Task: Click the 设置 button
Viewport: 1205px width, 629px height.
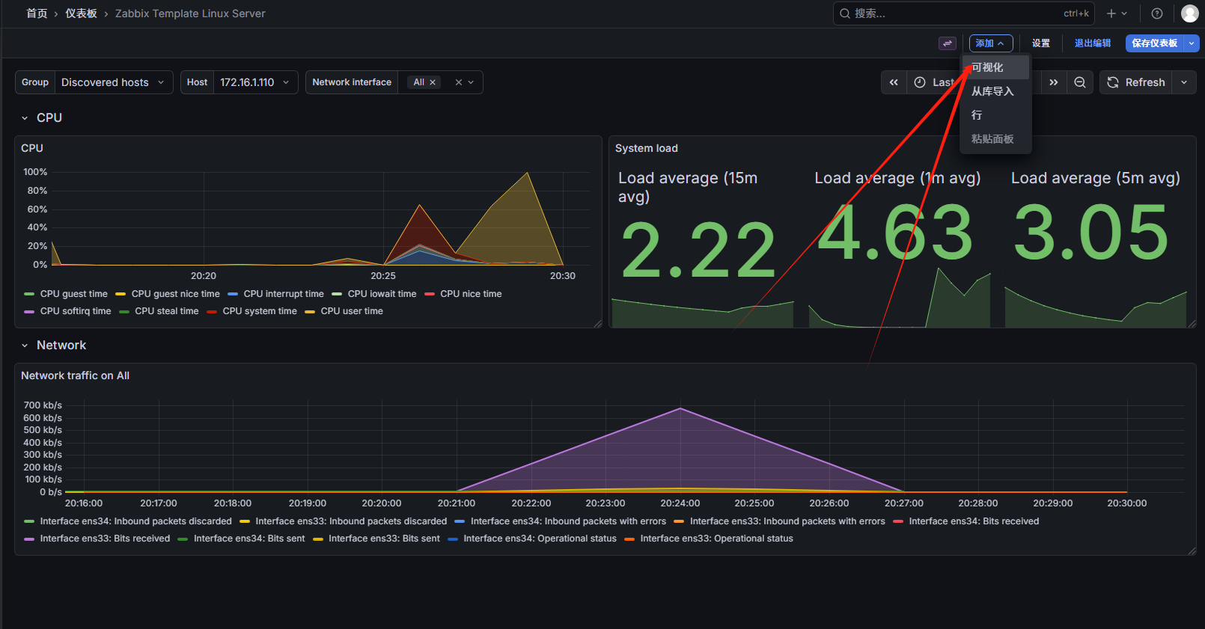Action: click(x=1041, y=43)
